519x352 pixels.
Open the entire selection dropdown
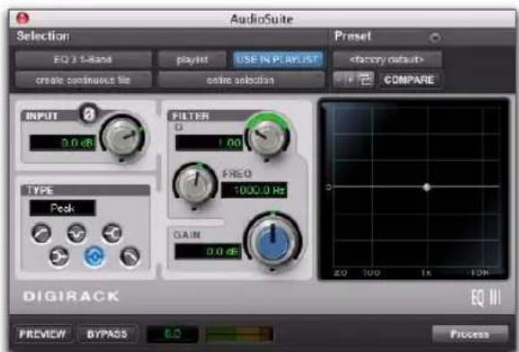pyautogui.click(x=240, y=81)
